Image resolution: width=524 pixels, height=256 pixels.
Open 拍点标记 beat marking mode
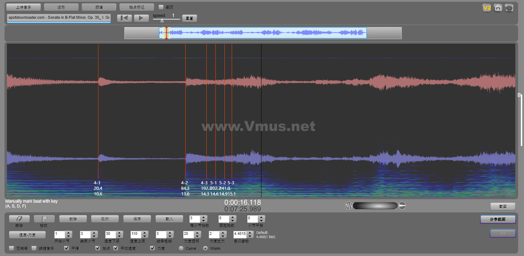click(x=136, y=7)
